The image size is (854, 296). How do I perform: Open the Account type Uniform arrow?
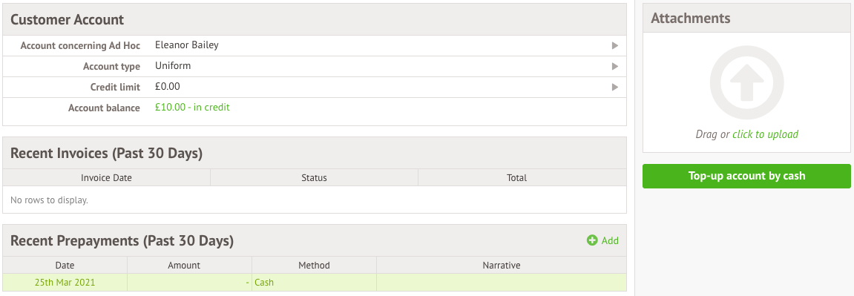(615, 66)
